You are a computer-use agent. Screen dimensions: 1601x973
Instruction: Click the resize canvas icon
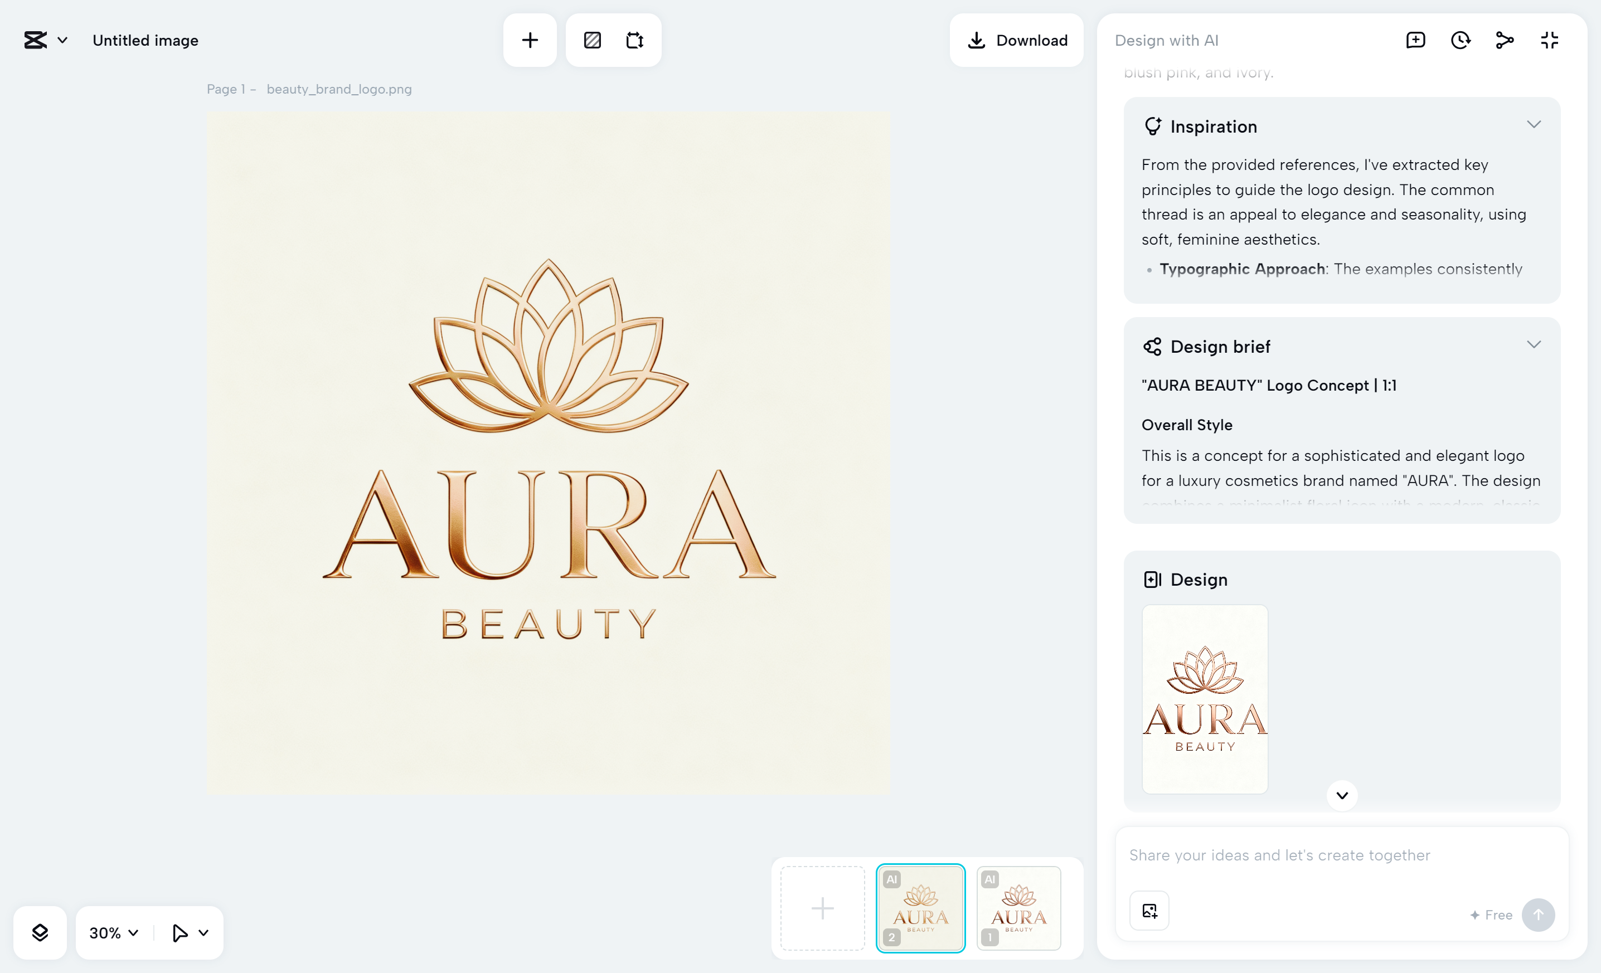coord(634,40)
